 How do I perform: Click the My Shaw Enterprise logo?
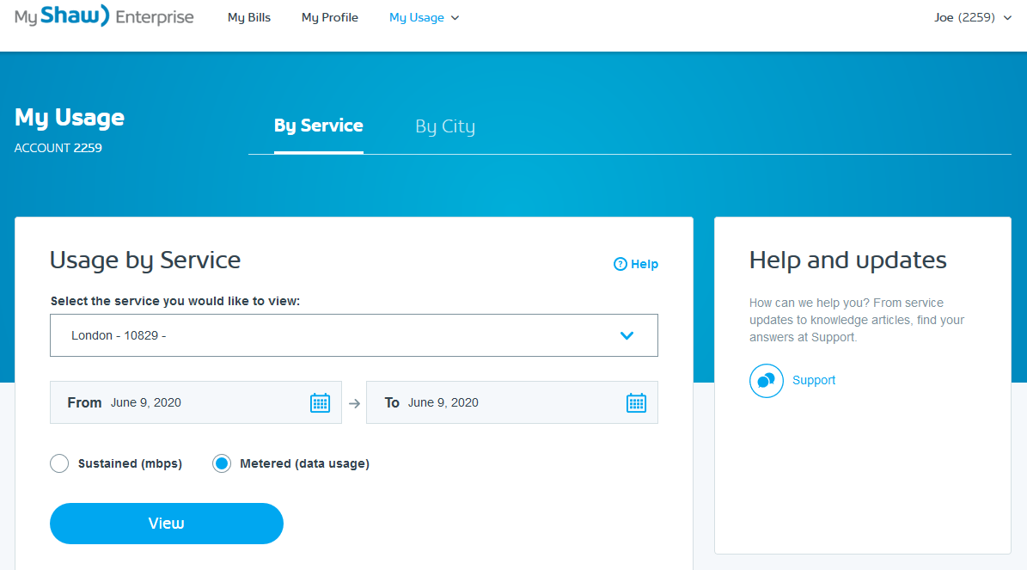pyautogui.click(x=104, y=16)
